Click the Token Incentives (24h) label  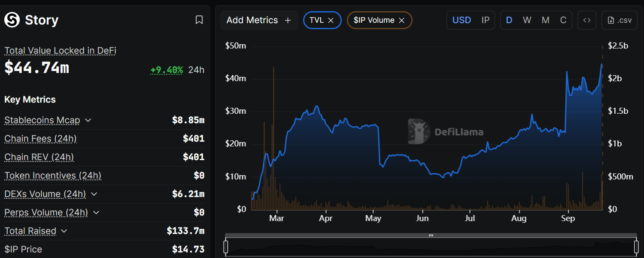(53, 176)
